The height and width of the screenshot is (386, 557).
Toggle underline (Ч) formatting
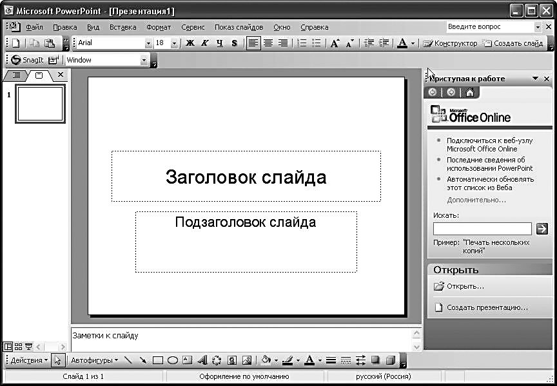coord(220,43)
